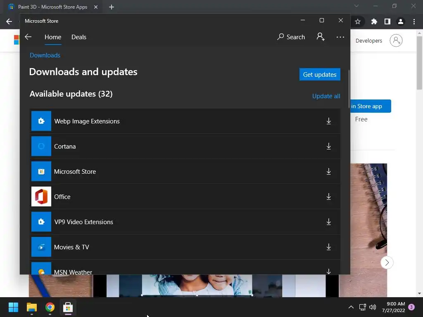
Task: Open Chrome three-dot menu
Action: coord(414,21)
